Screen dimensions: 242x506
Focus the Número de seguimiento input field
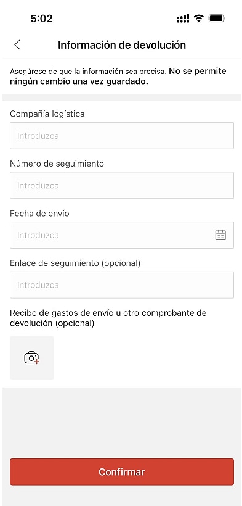[122, 185]
